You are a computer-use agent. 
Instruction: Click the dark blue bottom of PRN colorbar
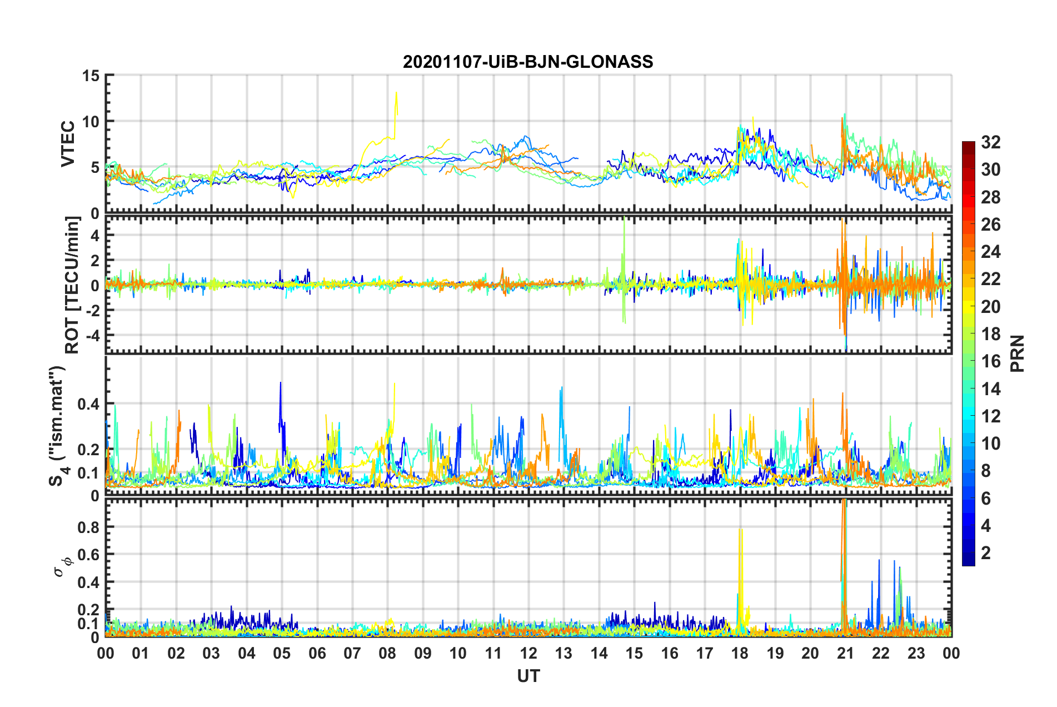tap(968, 560)
